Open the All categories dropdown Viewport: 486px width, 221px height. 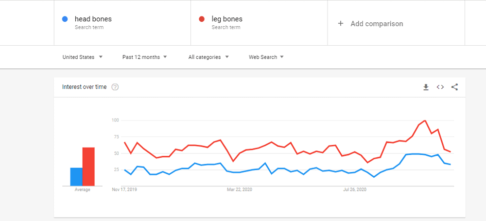tap(208, 57)
